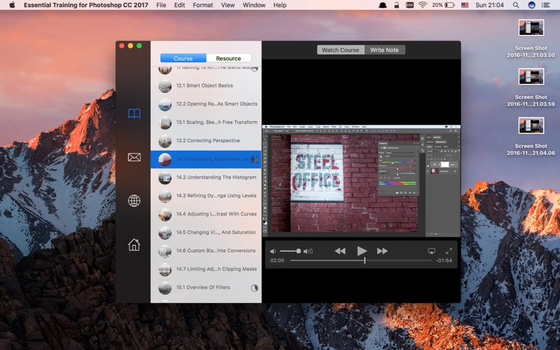Mute audio via the small speaker icon
Screen dimensions: 560x350
click(273, 251)
